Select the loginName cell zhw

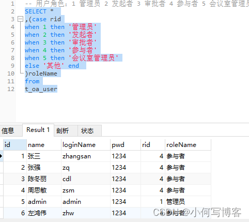pos(86,213)
